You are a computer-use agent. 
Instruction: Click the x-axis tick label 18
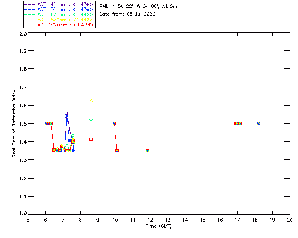pos(255,220)
